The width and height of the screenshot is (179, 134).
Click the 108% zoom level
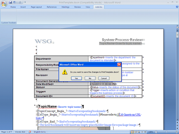pos(151,132)
